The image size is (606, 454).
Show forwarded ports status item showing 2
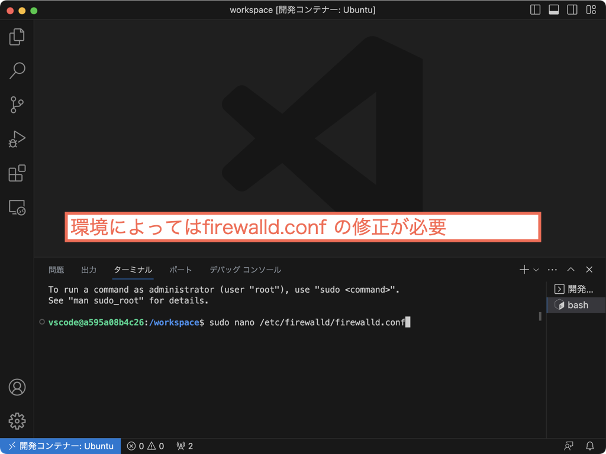click(x=185, y=446)
